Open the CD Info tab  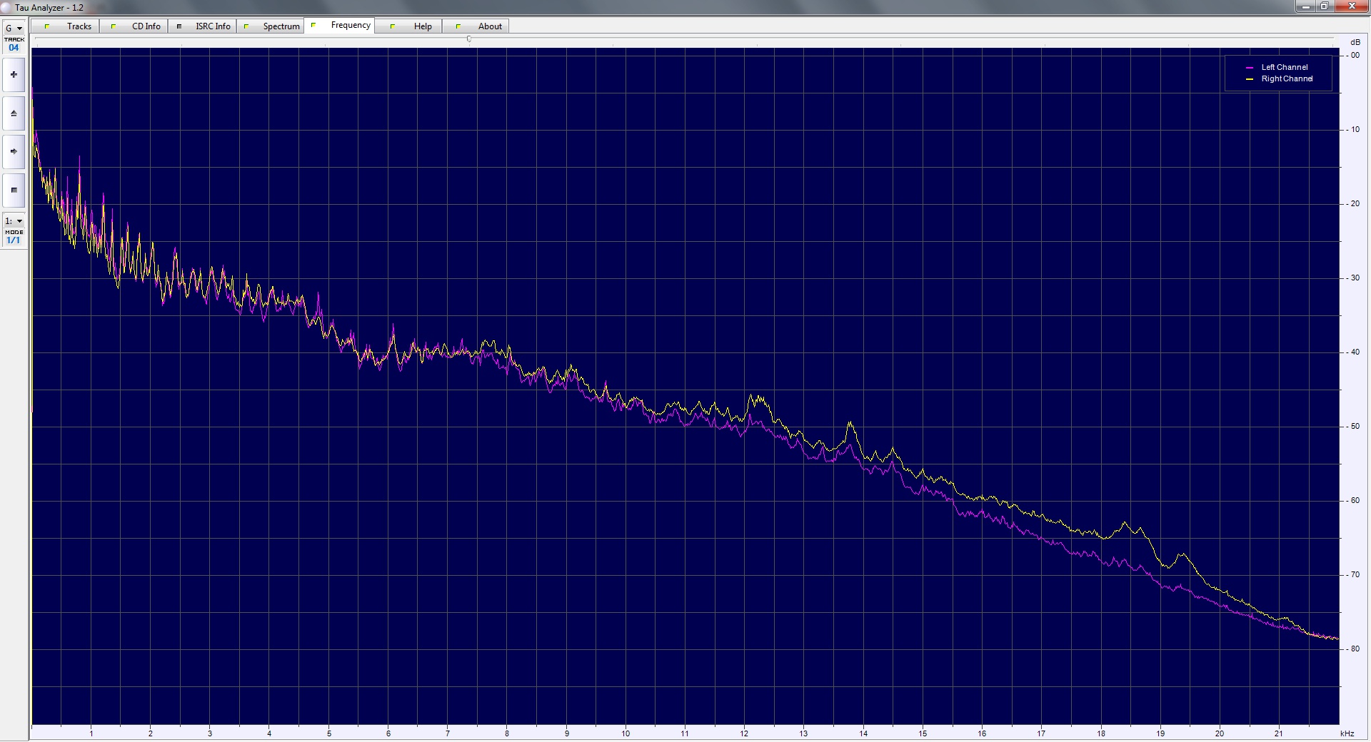(x=146, y=26)
